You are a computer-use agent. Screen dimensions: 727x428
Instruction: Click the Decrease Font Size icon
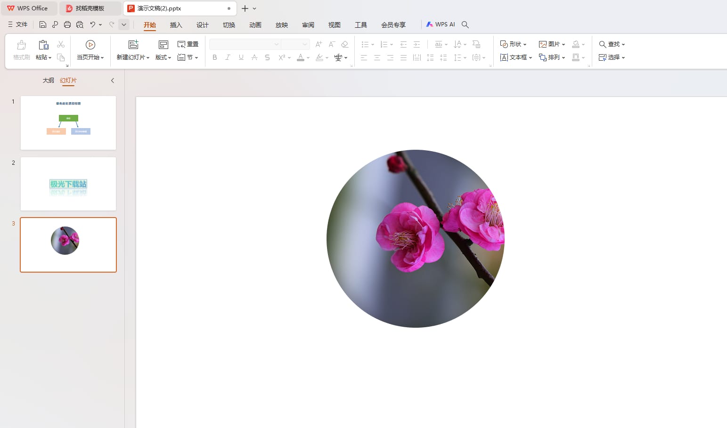tap(332, 44)
